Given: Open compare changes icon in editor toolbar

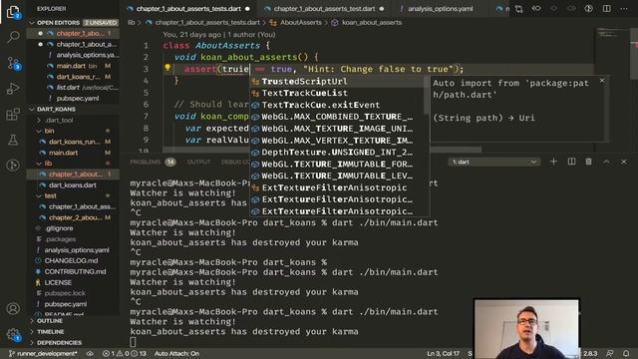Looking at the screenshot, I should tap(518, 9).
